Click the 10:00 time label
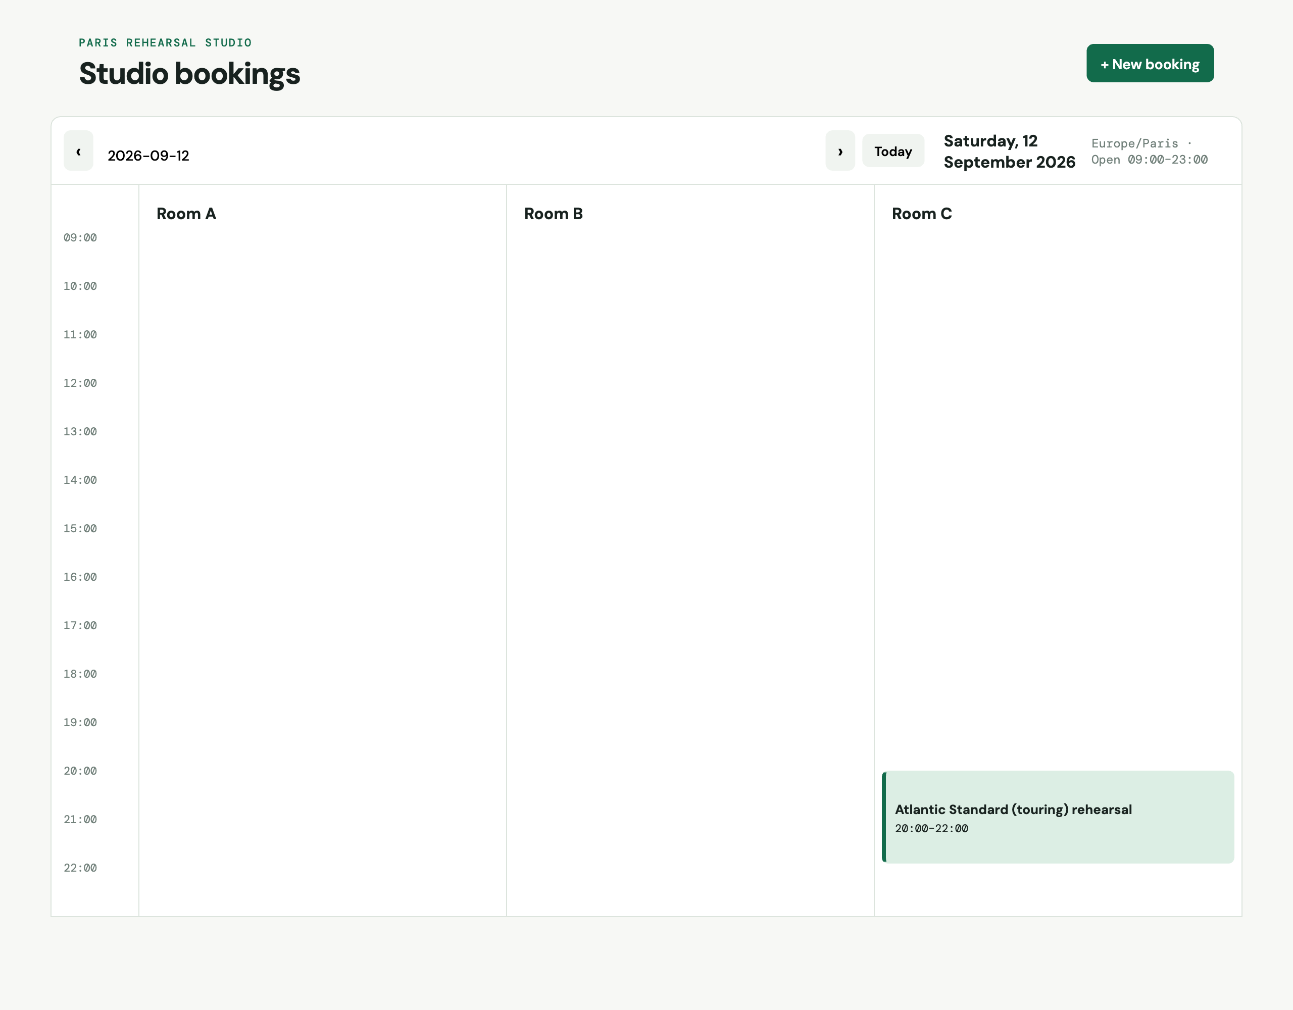The width and height of the screenshot is (1293, 1010). [80, 286]
